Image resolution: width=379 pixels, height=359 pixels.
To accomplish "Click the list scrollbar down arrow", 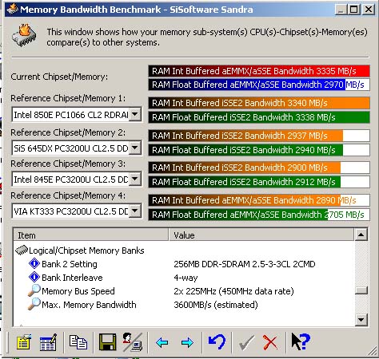I will 361,320.
